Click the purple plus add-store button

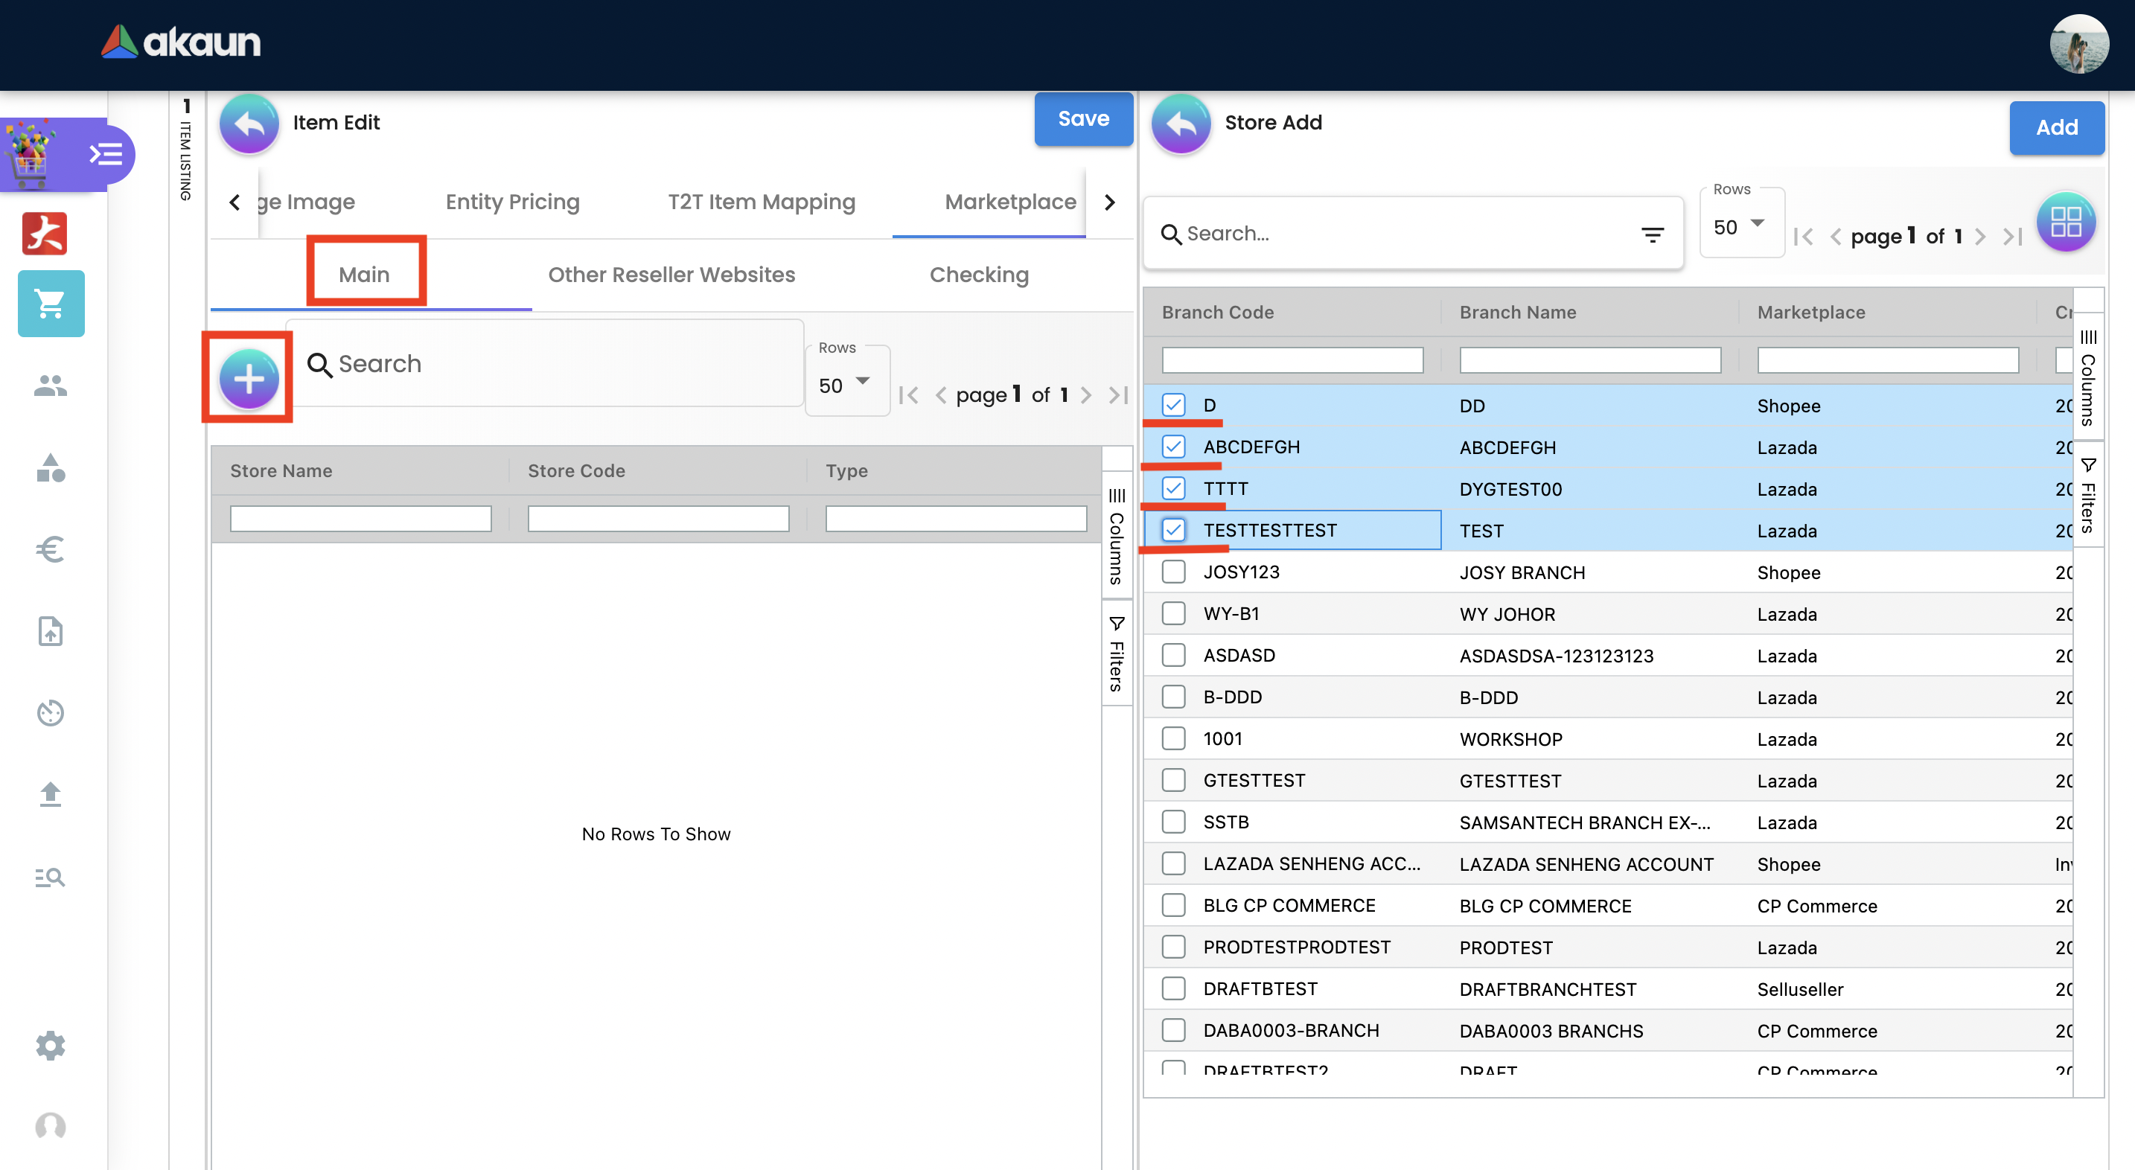click(x=248, y=379)
